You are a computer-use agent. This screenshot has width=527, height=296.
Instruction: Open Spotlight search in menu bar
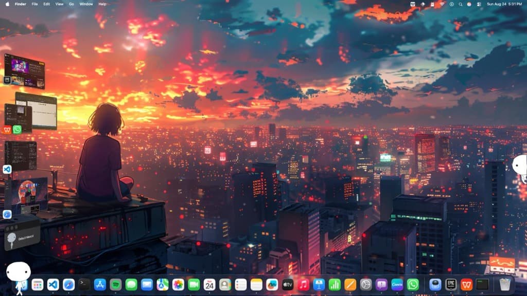tap(461, 4)
